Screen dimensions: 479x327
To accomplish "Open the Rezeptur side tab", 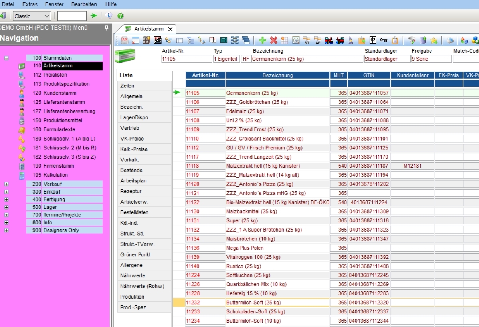I will (131, 191).
